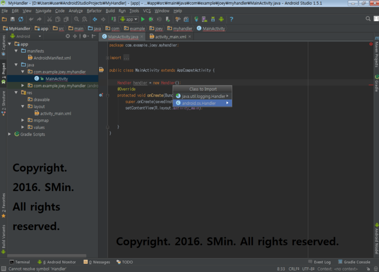This screenshot has height=272, width=379.
Task: Click the Paste toolbar icon
Action: [66, 19]
